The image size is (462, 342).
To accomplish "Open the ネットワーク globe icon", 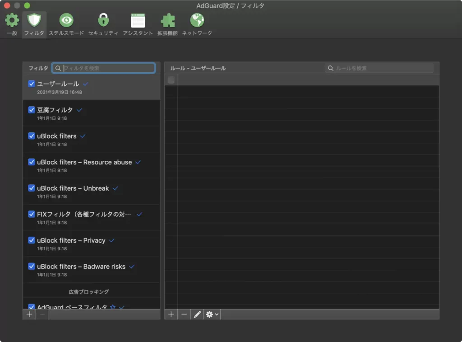I will point(197,21).
